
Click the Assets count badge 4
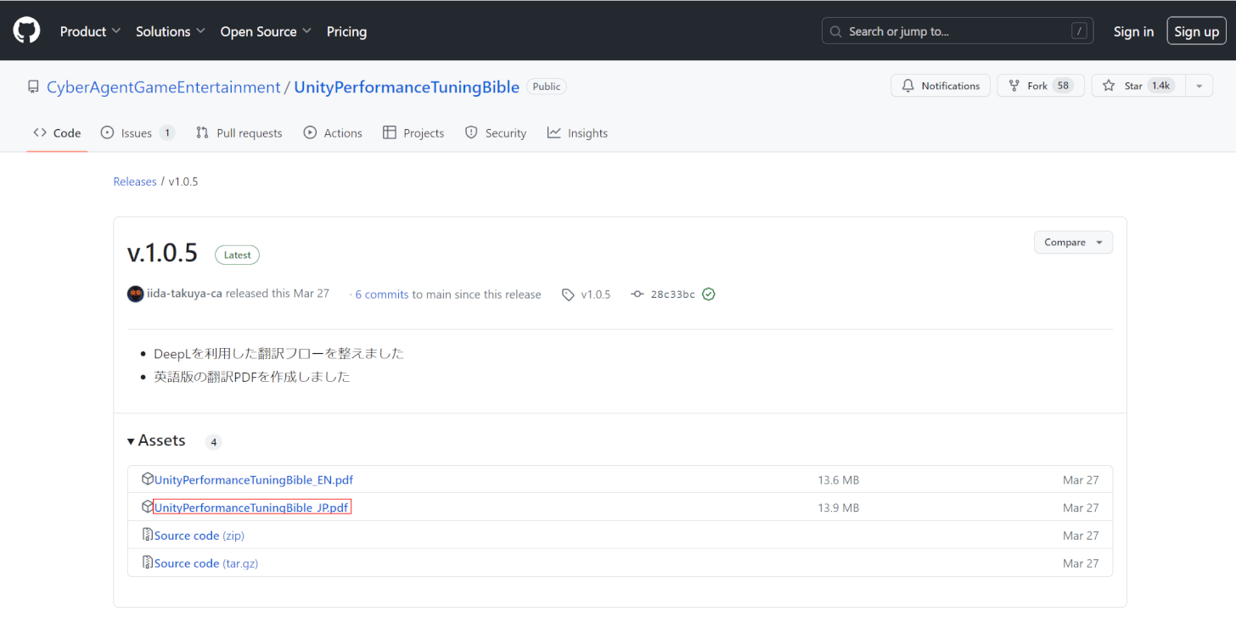point(214,442)
